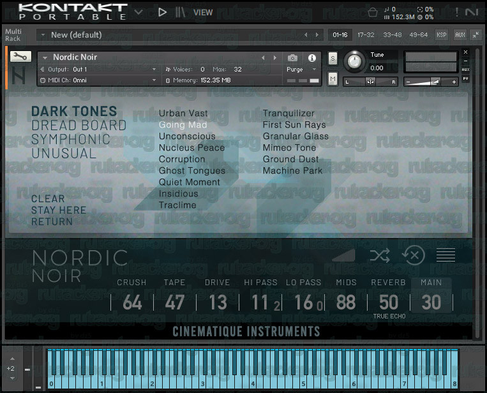The height and width of the screenshot is (393, 487).
Task: Mute the Nordic Noir instrument
Action: click(x=333, y=79)
